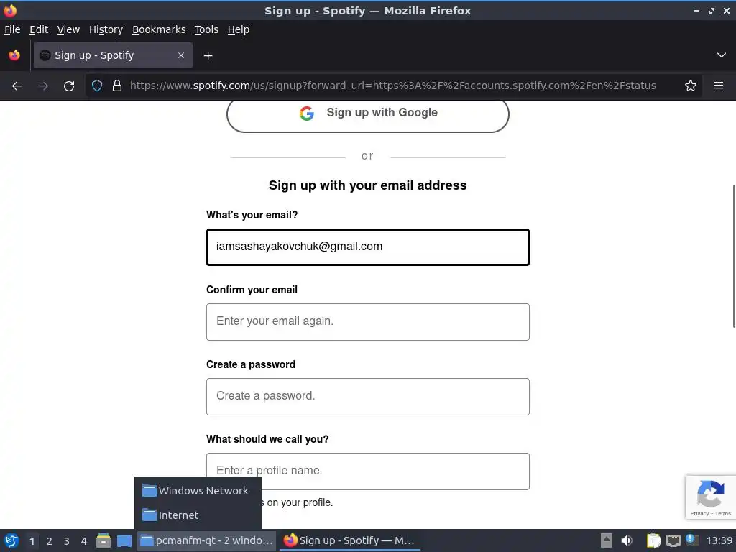Open the File menu

[x=12, y=29]
